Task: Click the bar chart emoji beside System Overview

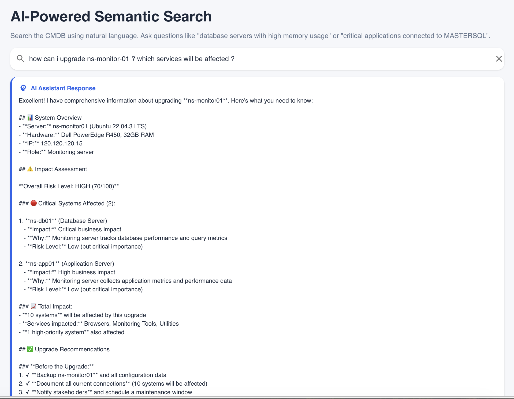Action: pos(30,118)
